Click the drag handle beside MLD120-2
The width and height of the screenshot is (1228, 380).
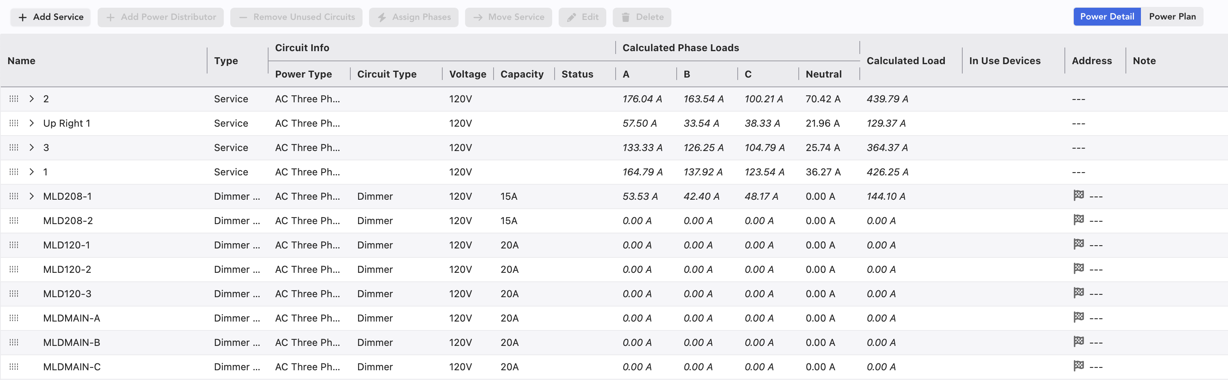14,269
